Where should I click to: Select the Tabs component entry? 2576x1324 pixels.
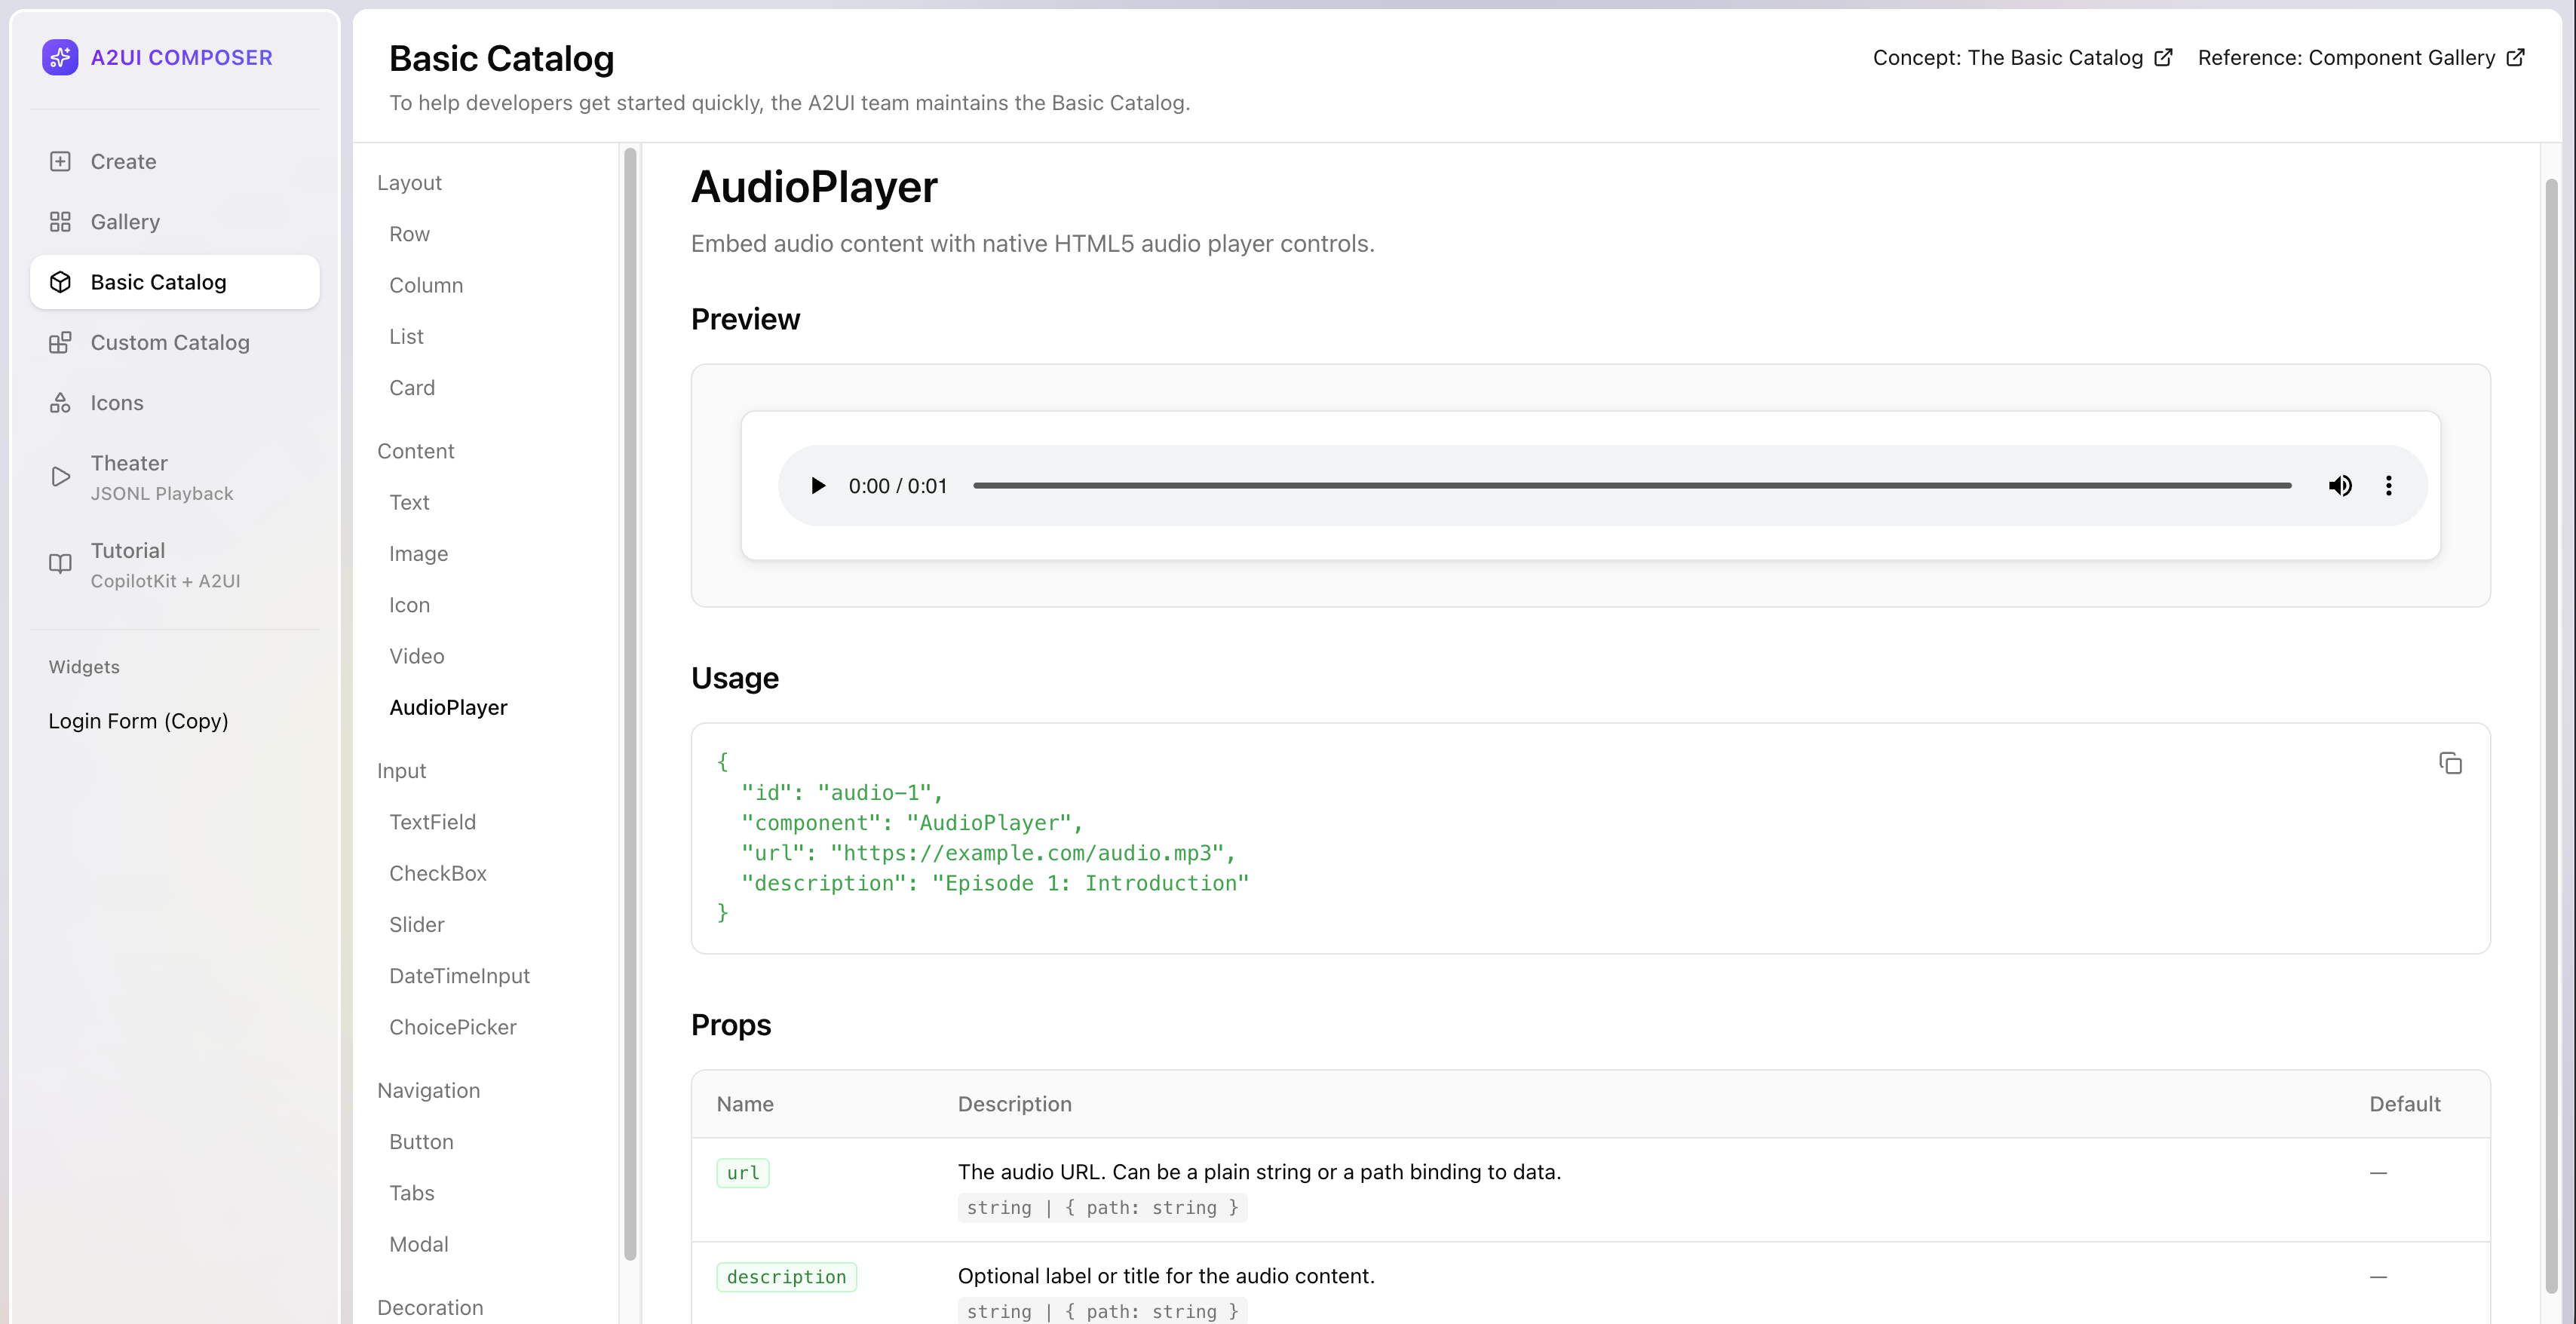411,1193
